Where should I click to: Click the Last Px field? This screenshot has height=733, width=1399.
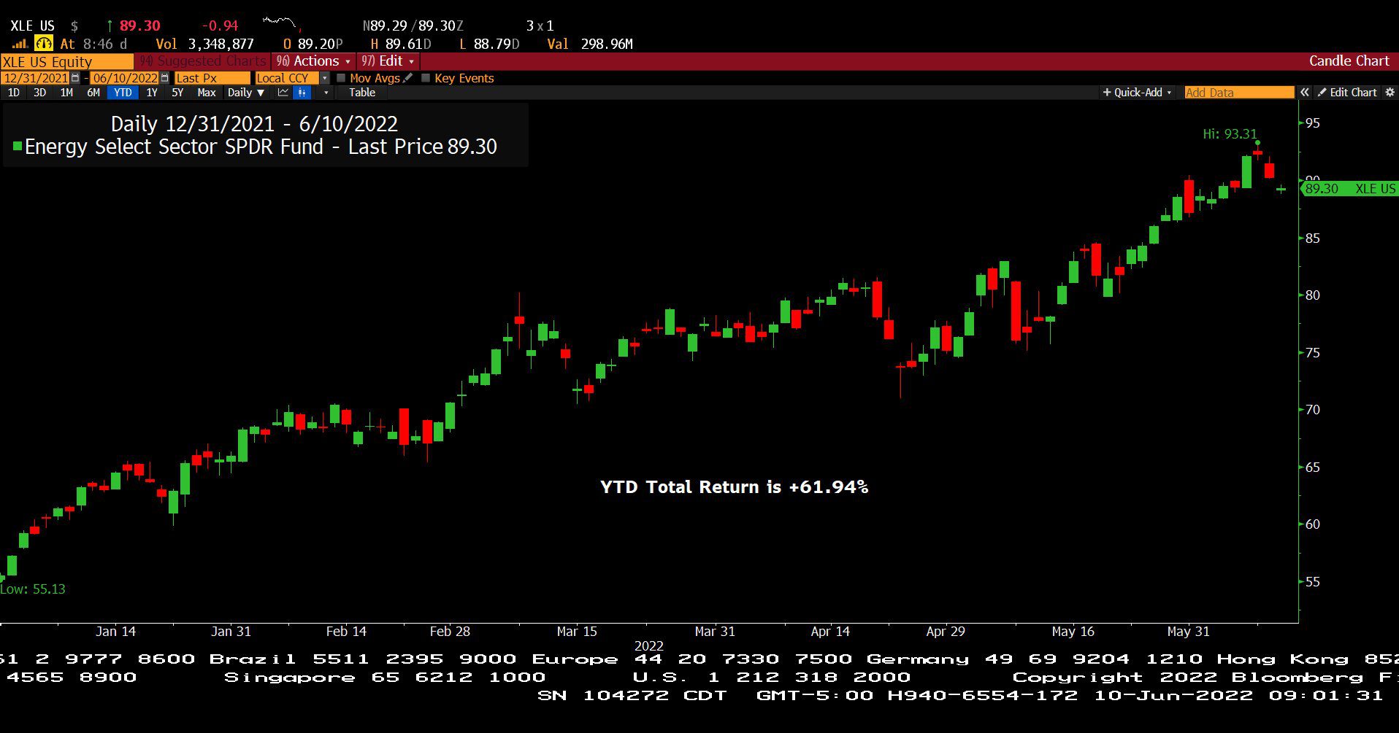tap(212, 78)
